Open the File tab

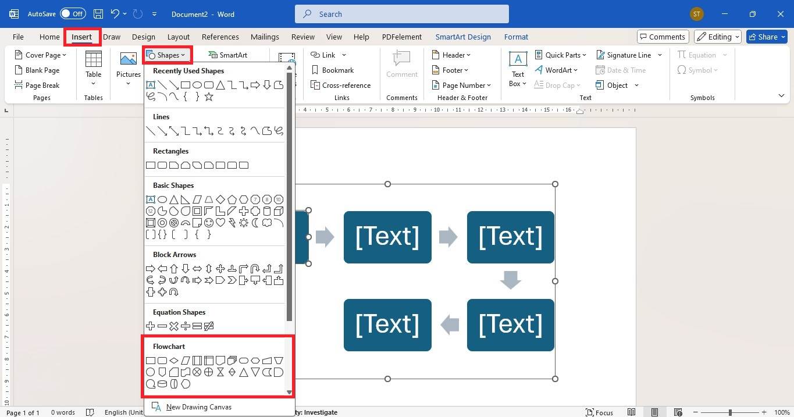tap(18, 37)
